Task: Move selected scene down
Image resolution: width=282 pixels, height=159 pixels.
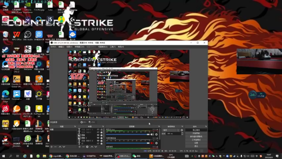Action: pyautogui.click(x=64, y=147)
